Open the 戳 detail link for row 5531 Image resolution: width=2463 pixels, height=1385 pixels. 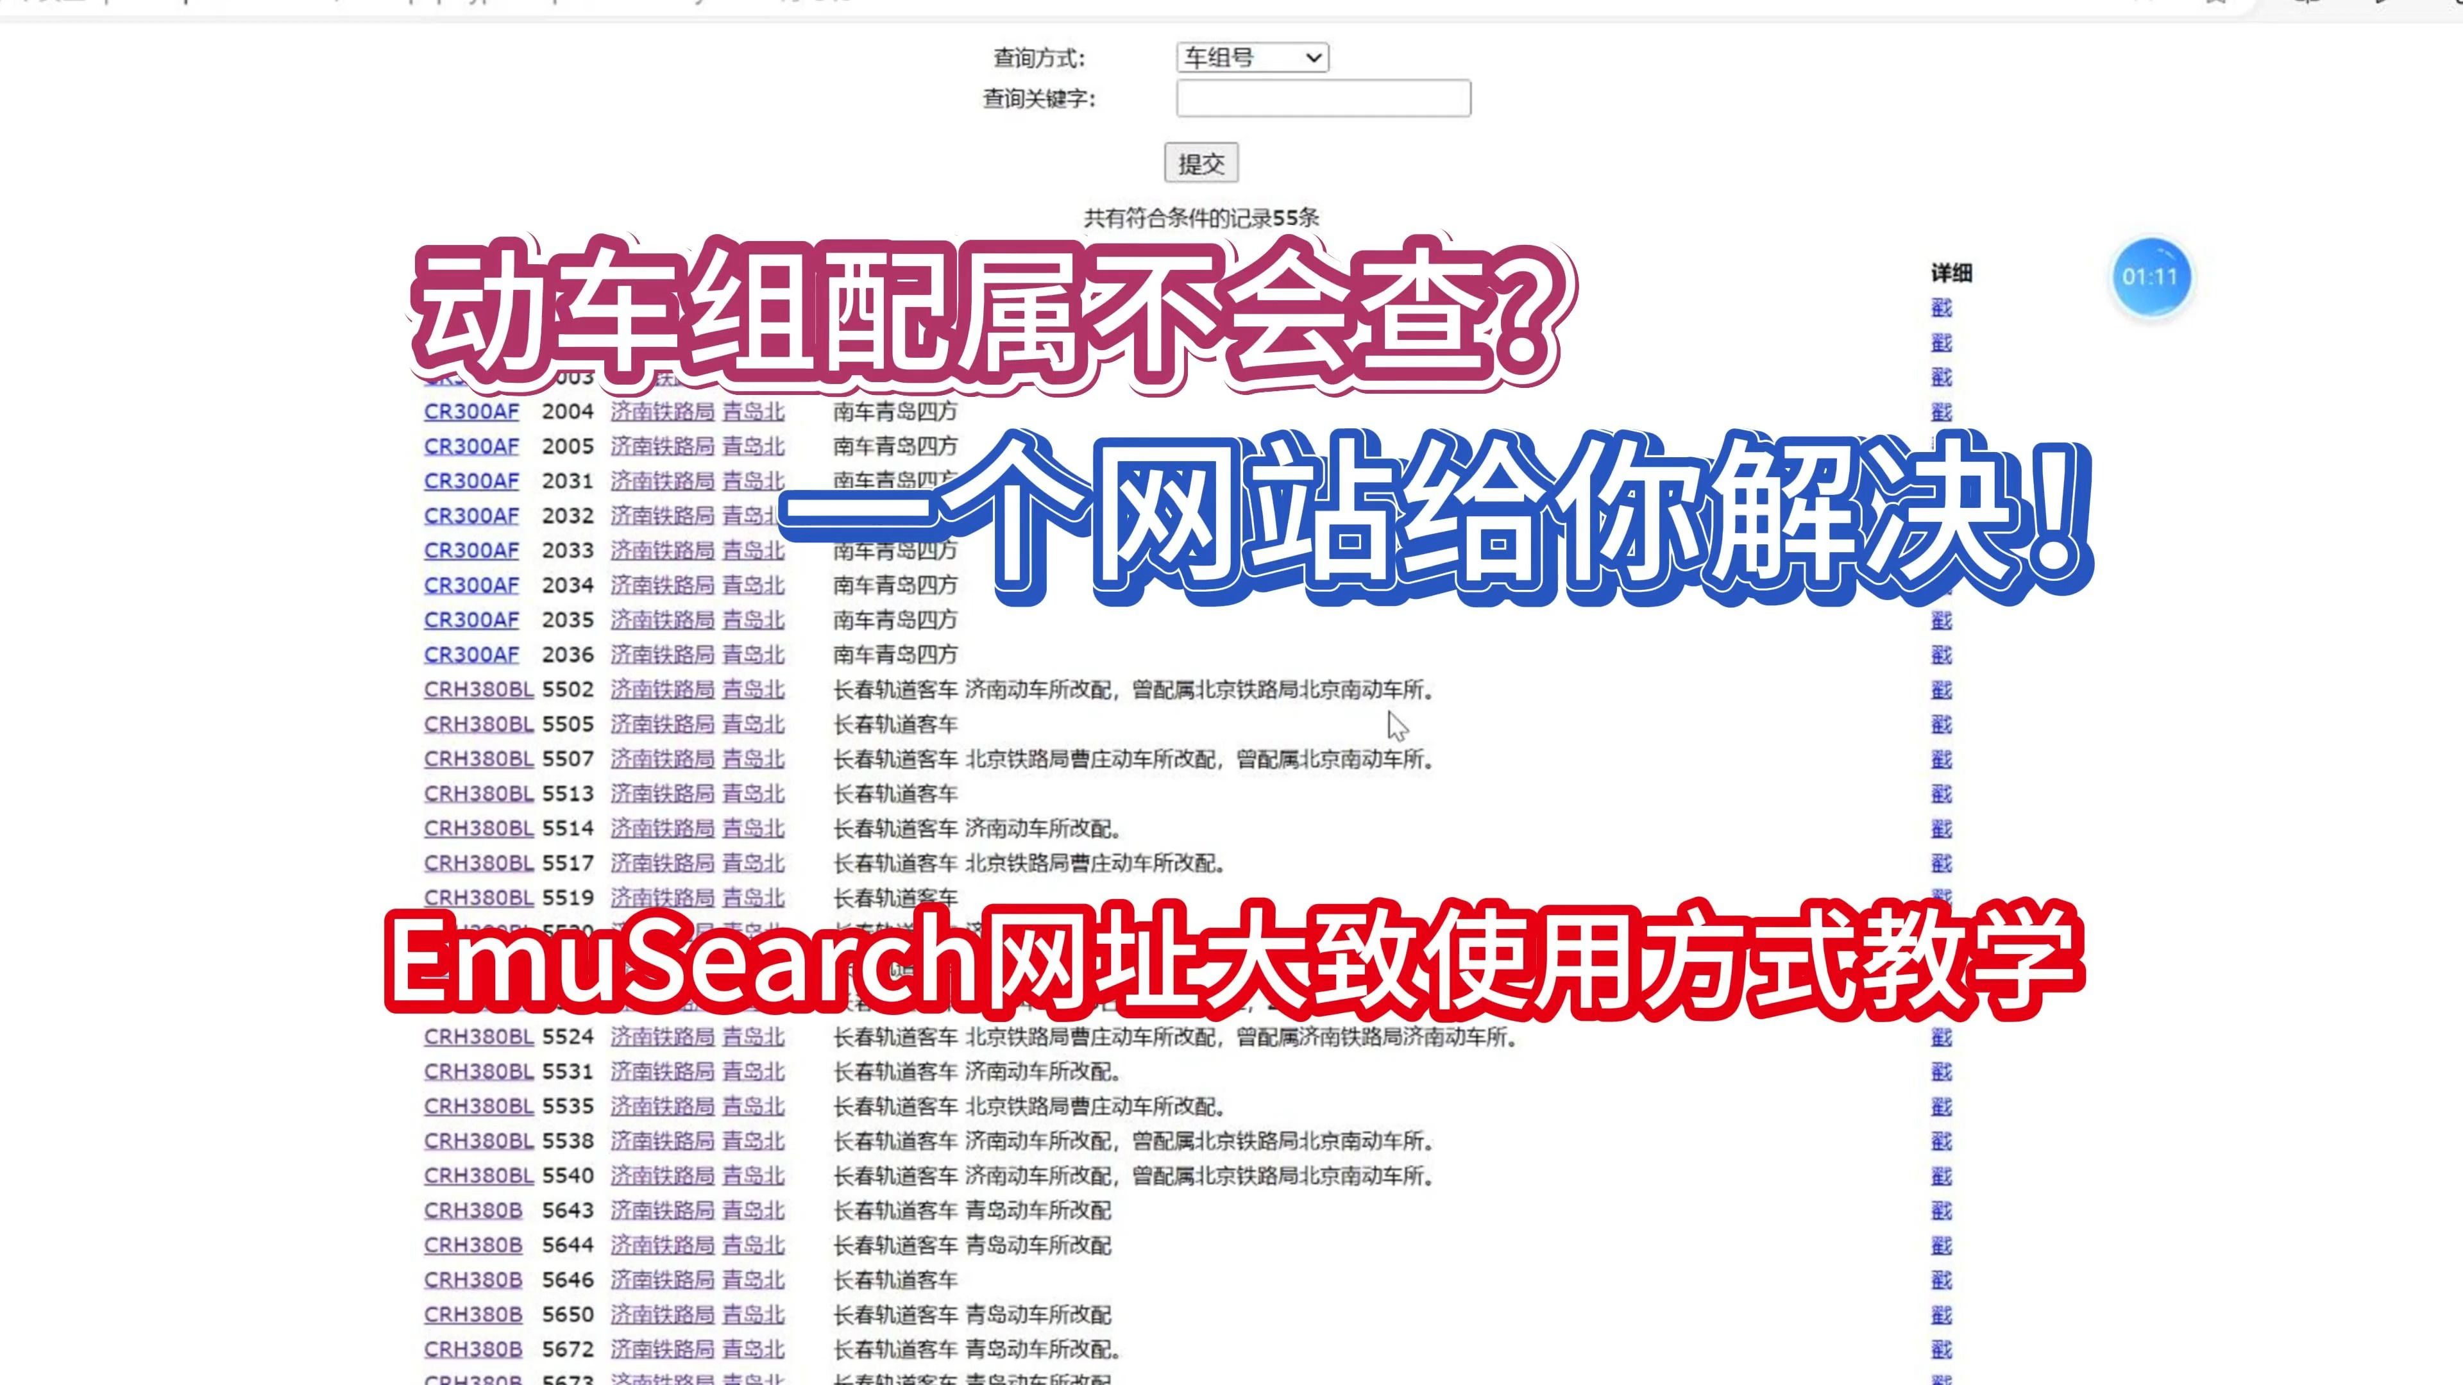(1941, 1071)
